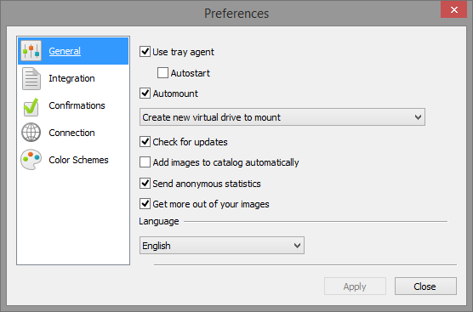Click the Integration document icon
The image size is (473, 312).
tap(31, 78)
